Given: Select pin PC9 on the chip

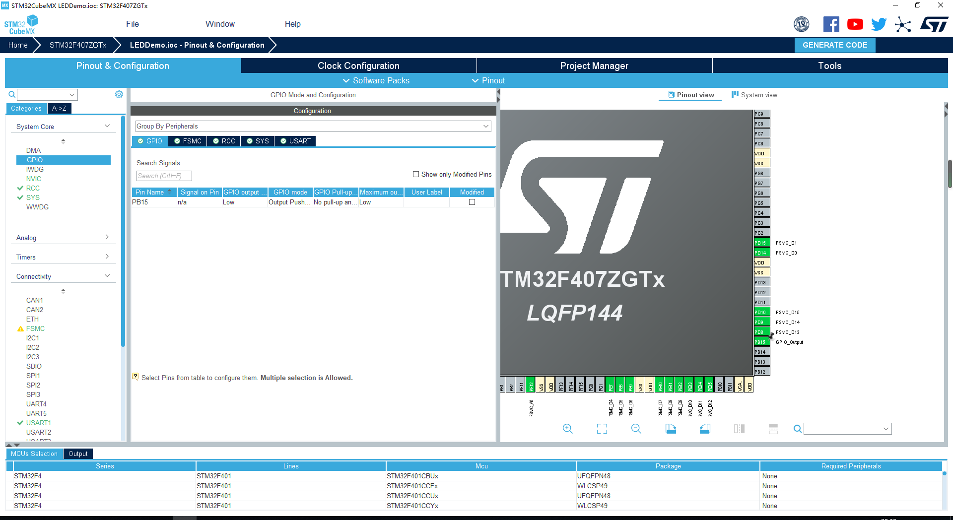Looking at the screenshot, I should coord(761,114).
